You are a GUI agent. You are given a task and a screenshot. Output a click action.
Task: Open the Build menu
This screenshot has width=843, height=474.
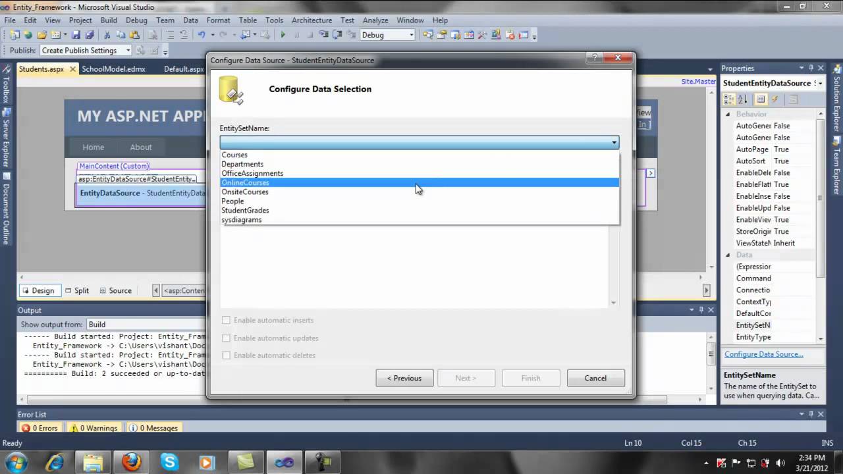(108, 20)
